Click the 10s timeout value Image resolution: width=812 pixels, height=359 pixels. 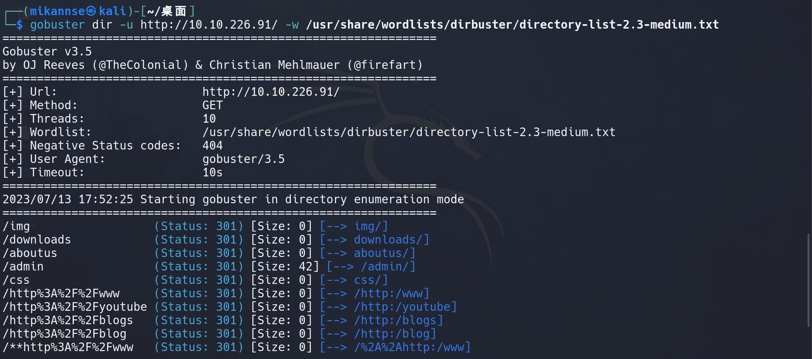212,173
